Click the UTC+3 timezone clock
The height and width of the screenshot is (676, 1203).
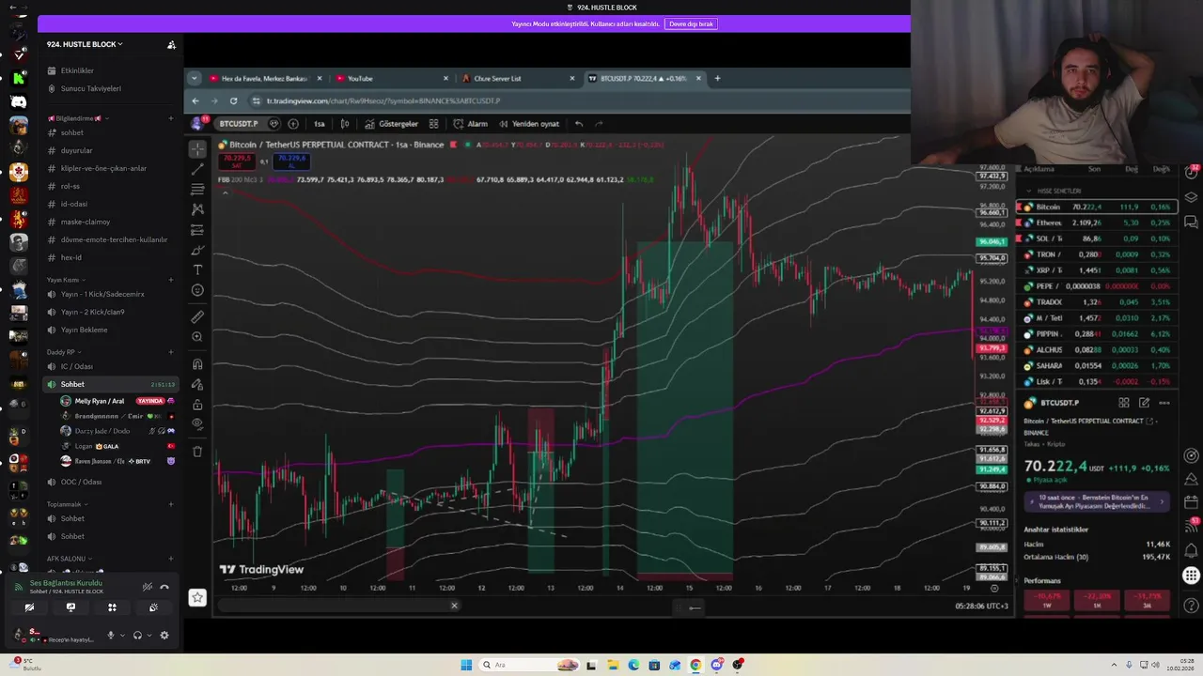click(x=981, y=606)
